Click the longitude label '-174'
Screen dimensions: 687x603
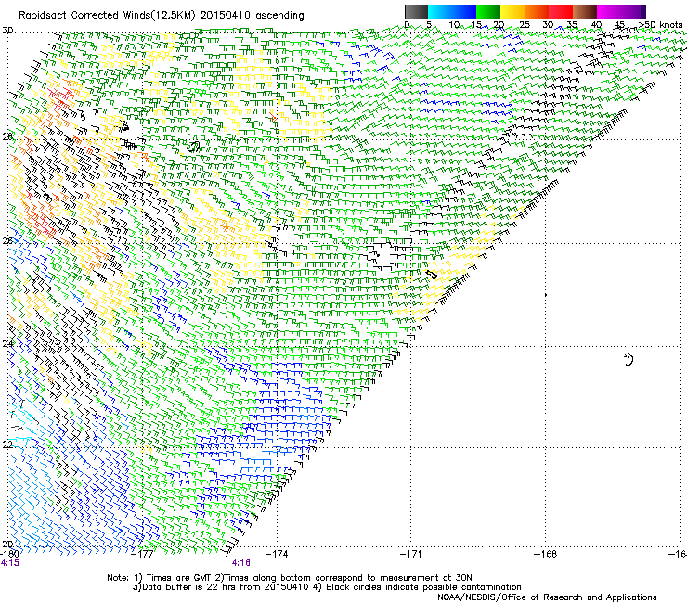click(x=277, y=554)
